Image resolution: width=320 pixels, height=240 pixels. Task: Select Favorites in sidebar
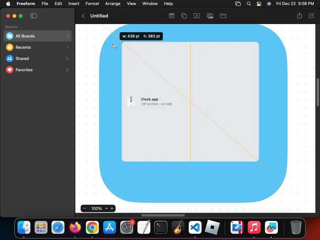click(x=37, y=70)
